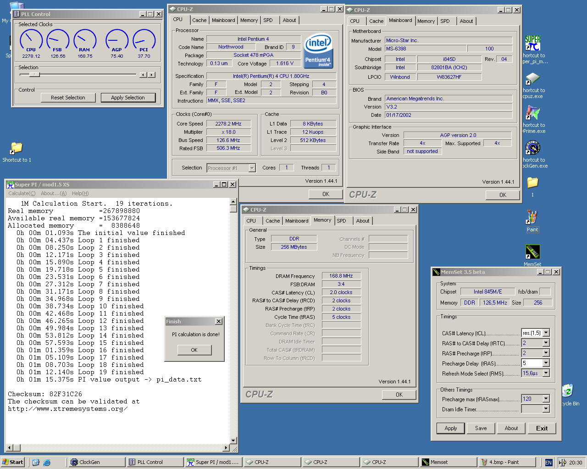Switch to ClockGen in the taskbar
587x469 pixels.
96,462
